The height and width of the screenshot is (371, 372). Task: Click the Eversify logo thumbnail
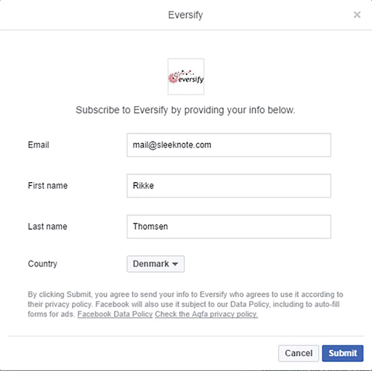[186, 76]
